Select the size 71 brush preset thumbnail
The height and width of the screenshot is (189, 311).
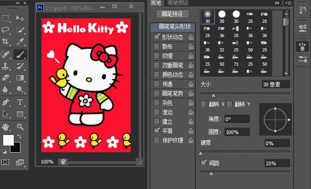coord(236,60)
